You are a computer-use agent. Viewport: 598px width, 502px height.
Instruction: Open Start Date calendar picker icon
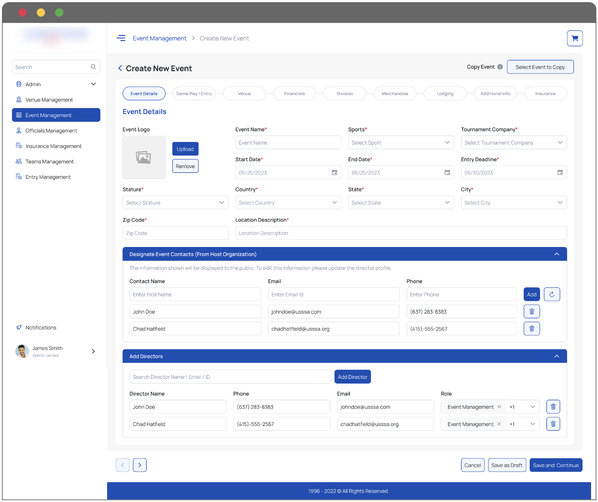click(x=334, y=173)
